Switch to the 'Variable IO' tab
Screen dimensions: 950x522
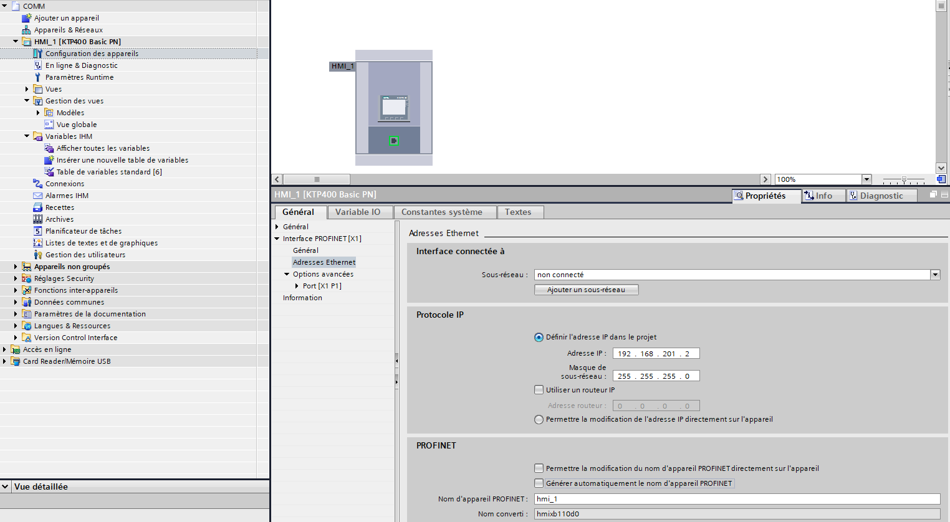pos(358,212)
